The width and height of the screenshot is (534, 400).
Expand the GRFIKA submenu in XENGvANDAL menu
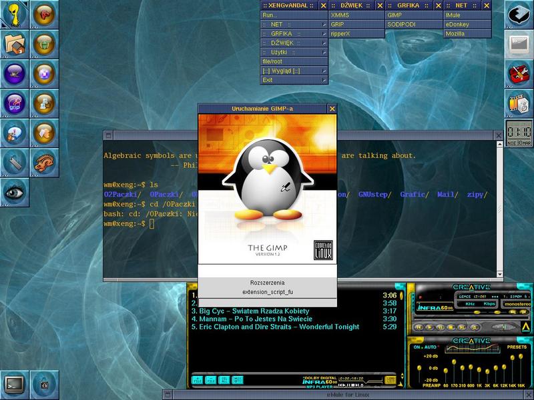pyautogui.click(x=294, y=34)
